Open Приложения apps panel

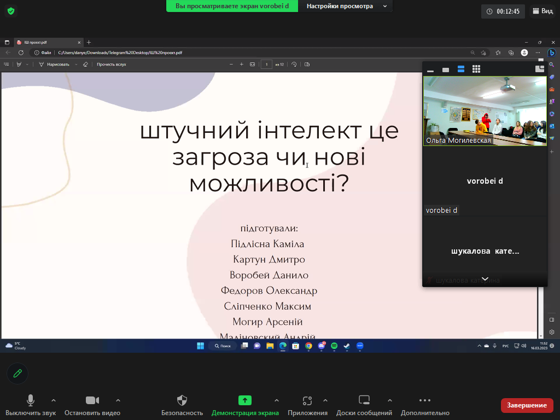(x=307, y=405)
